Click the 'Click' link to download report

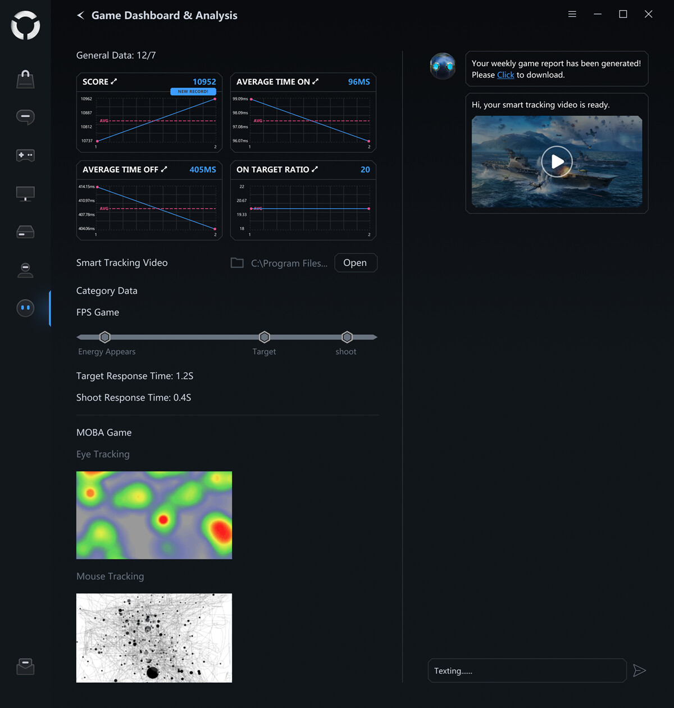[x=505, y=75]
